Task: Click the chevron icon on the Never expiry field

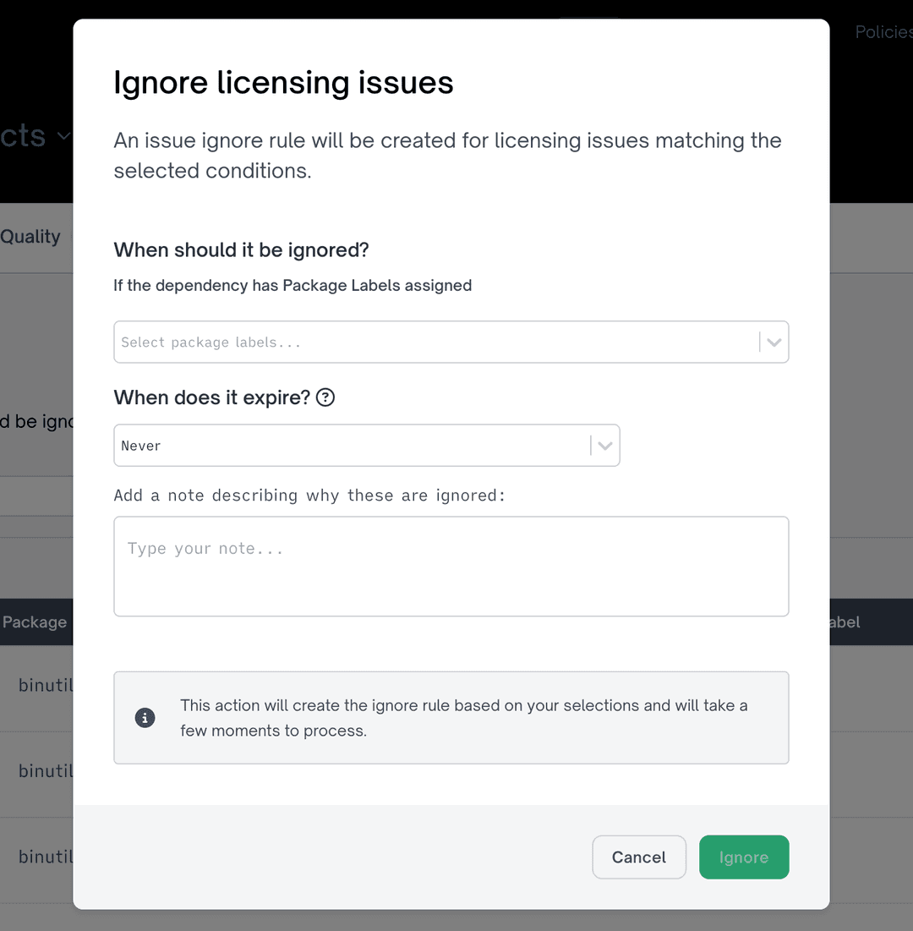Action: pyautogui.click(x=604, y=445)
